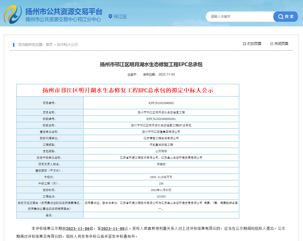The image size is (303, 241).
Task: Click the 打印页面 print link
Action: (x=254, y=44)
